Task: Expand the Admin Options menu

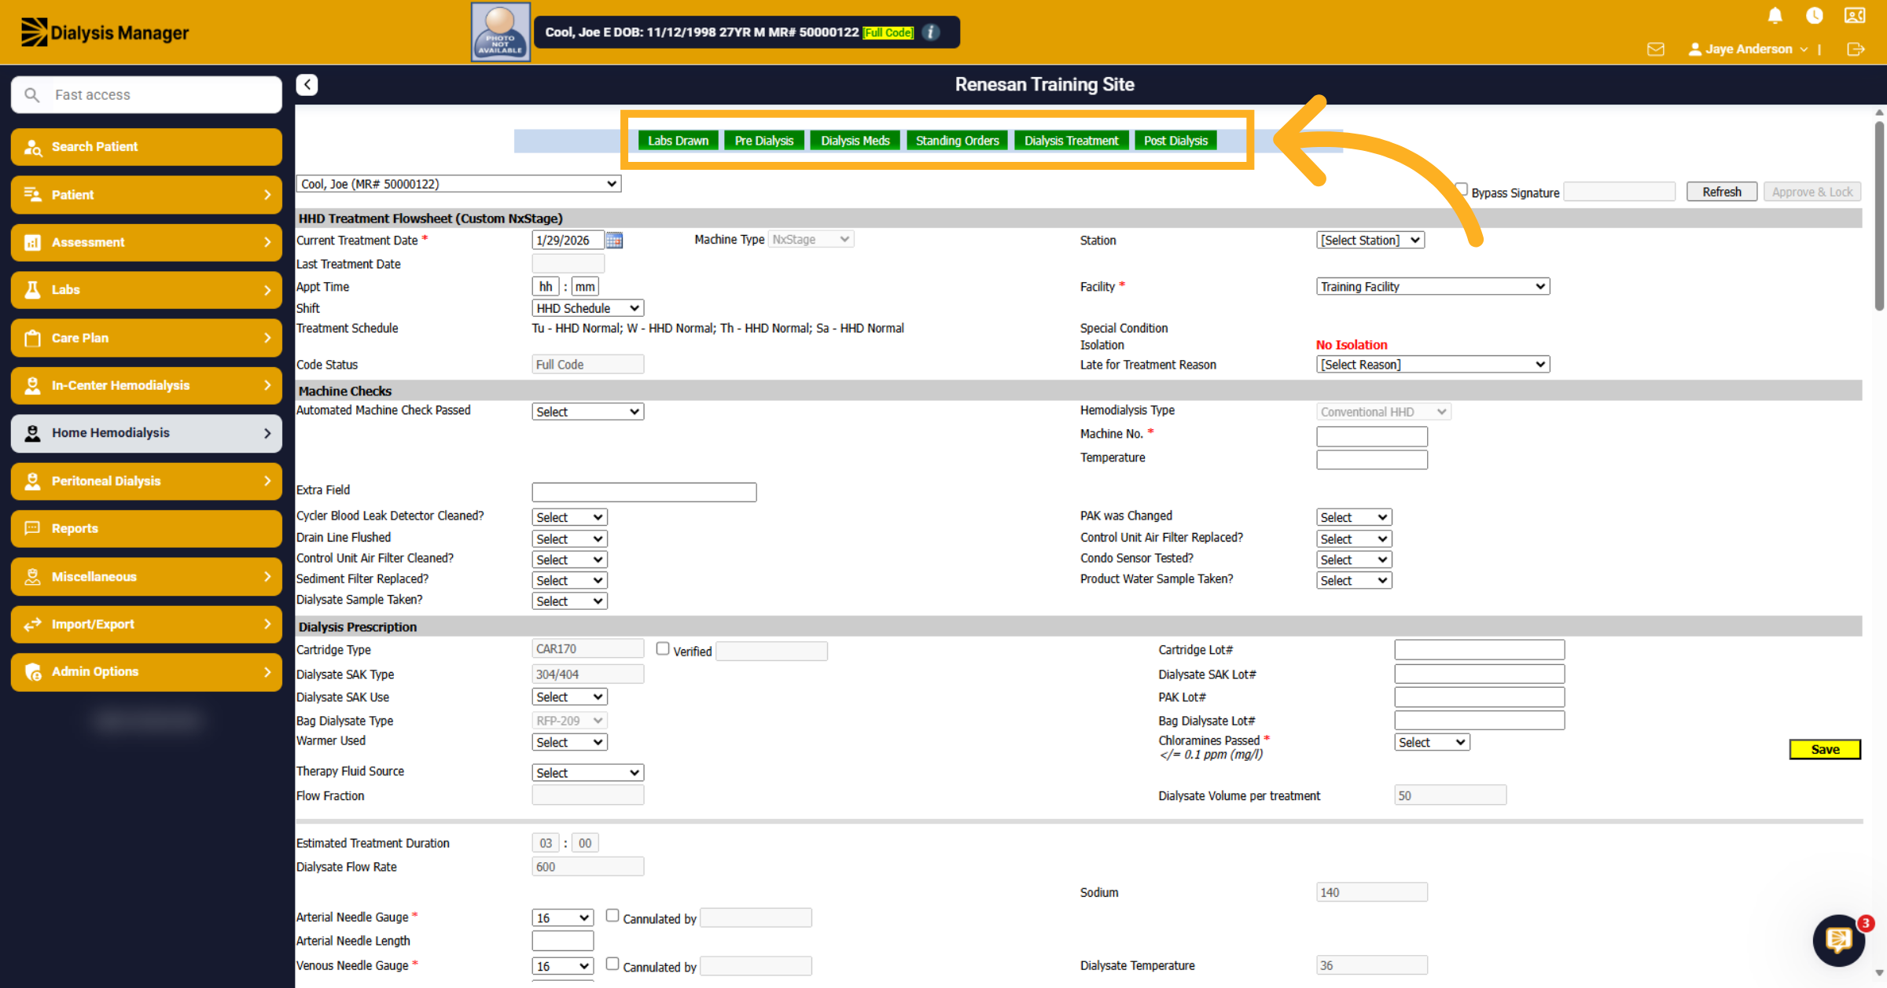Action: point(146,671)
